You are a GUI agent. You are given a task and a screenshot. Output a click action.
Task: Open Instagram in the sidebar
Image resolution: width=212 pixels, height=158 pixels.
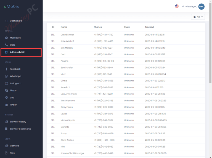[15, 83]
